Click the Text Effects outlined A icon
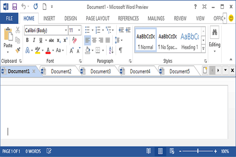 click(x=28, y=50)
